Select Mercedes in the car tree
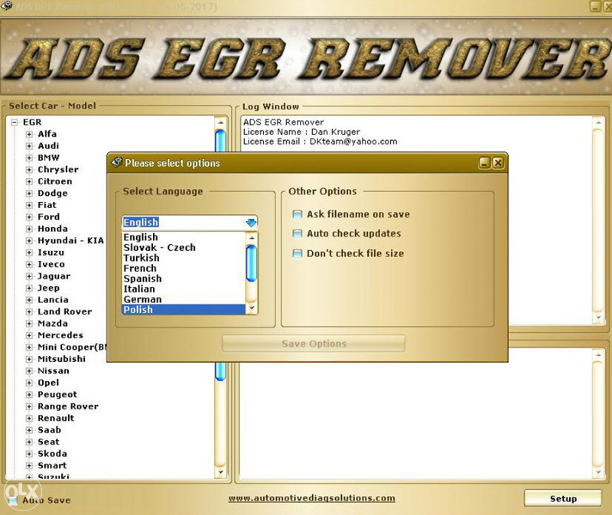 point(60,335)
